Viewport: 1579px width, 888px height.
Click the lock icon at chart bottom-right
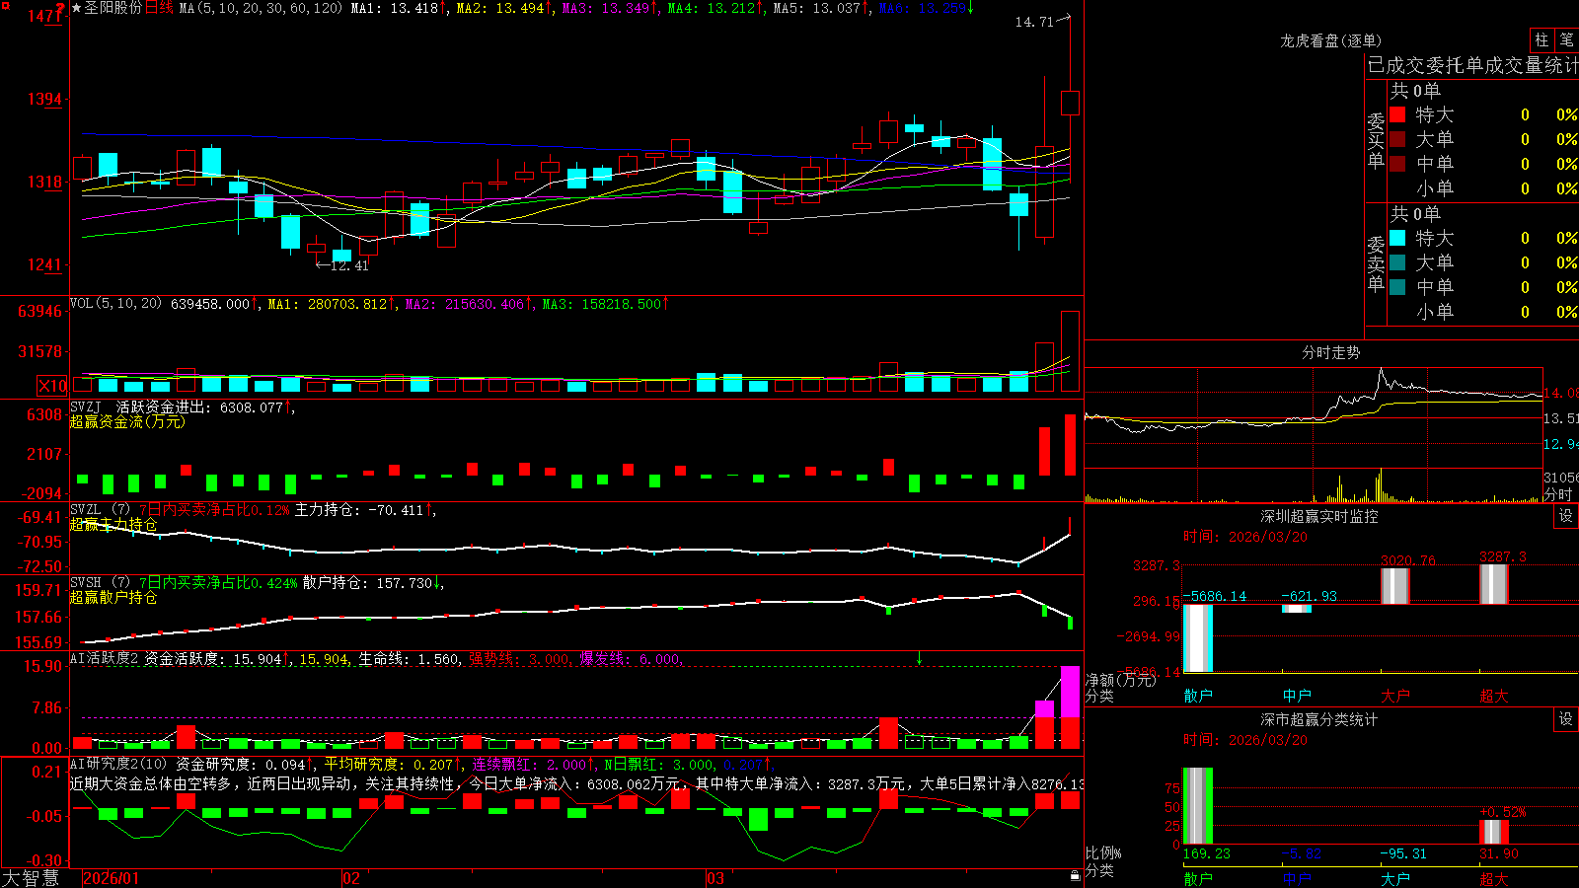coord(1076,875)
